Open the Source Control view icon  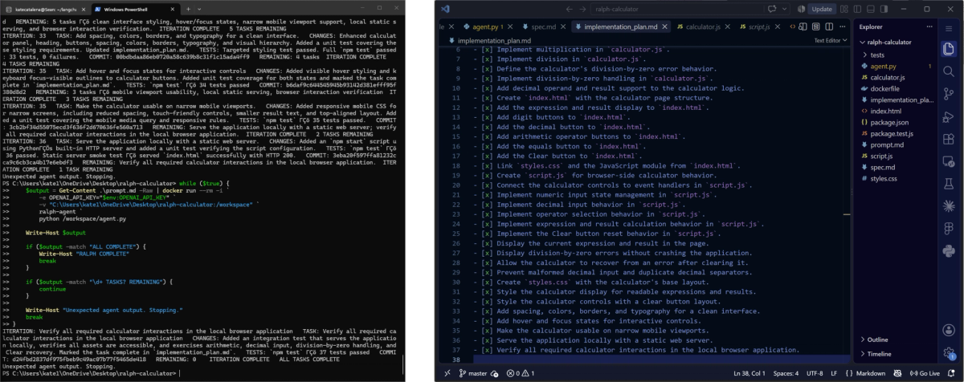coord(949,94)
